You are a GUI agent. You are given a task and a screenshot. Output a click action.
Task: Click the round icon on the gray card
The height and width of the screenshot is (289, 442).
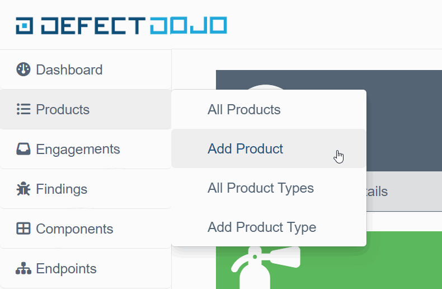(266, 87)
